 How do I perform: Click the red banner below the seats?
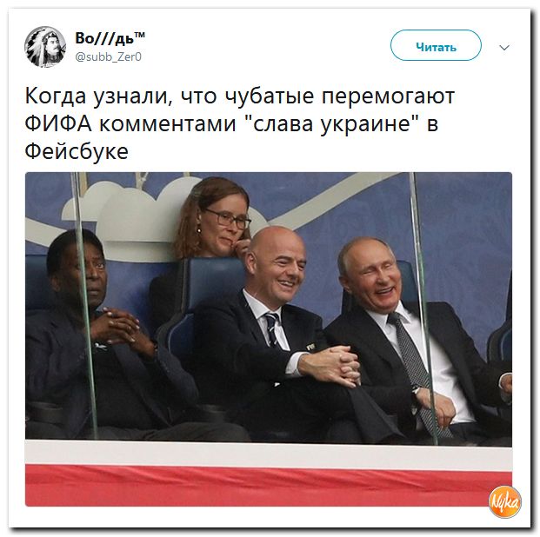[x=269, y=486]
